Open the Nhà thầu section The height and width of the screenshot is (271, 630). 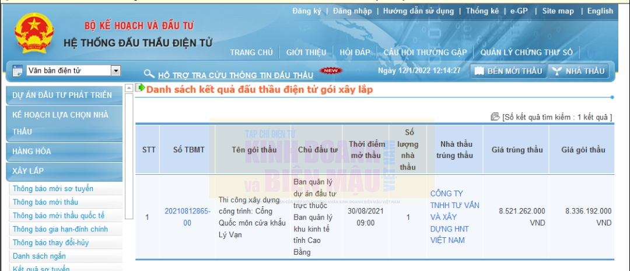[x=579, y=71]
